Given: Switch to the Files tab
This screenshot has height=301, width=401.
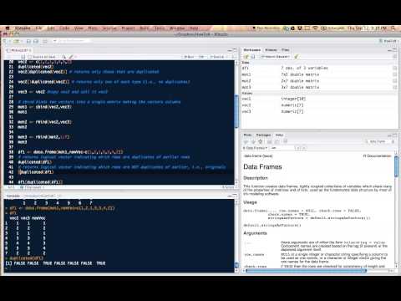Looking at the screenshot, I should [285, 50].
